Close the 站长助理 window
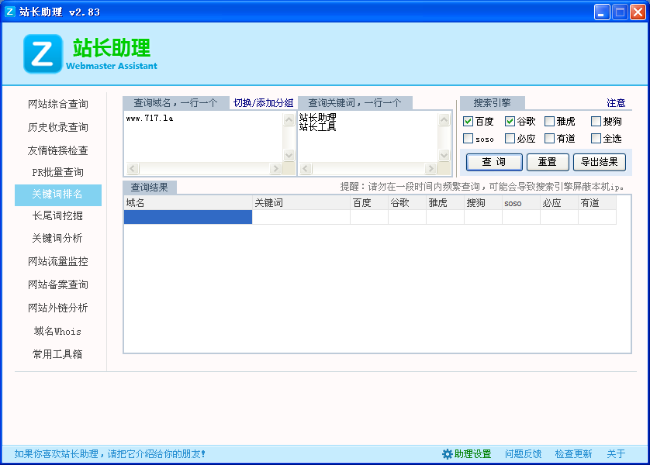 (637, 12)
